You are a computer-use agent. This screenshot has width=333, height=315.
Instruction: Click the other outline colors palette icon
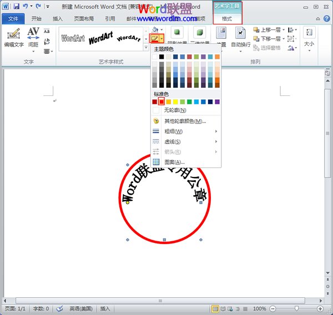tap(156, 121)
